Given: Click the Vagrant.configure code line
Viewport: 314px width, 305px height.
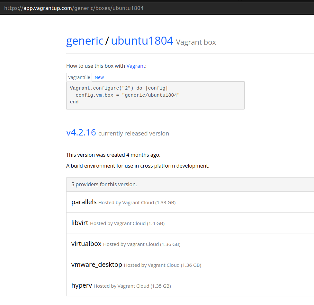Looking at the screenshot, I should tap(119, 88).
